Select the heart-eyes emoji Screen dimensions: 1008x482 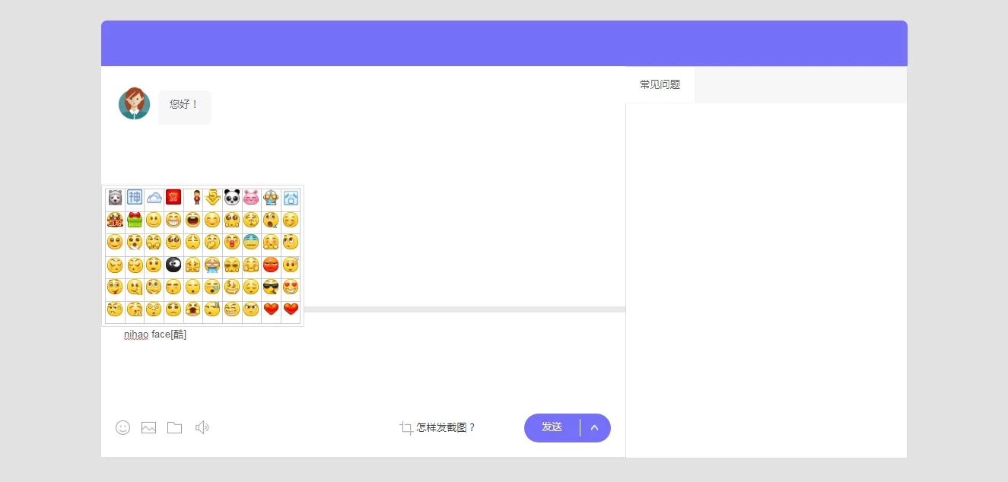tap(291, 287)
